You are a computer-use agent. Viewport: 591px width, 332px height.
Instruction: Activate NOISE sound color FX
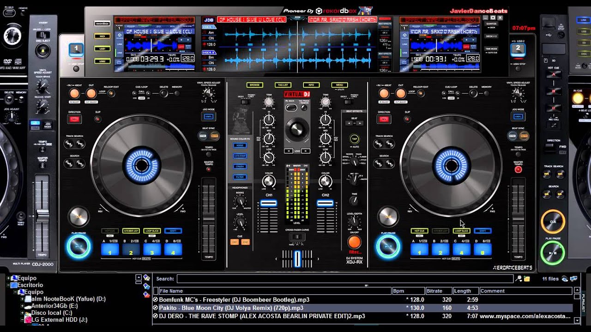tap(240, 145)
